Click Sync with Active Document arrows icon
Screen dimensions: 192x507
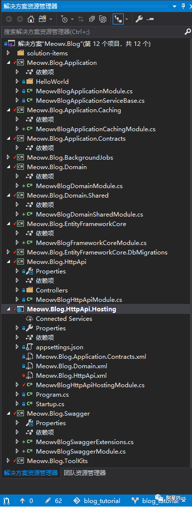tap(80, 19)
